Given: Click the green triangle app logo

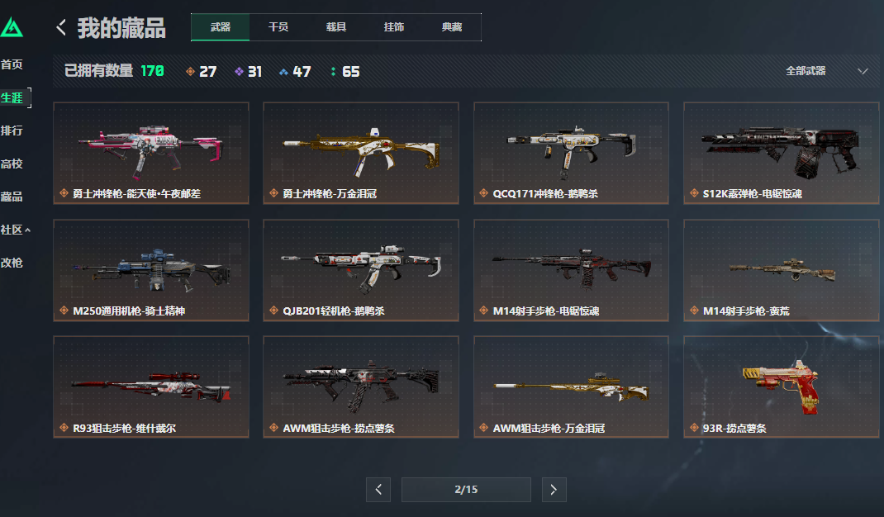Looking at the screenshot, I should (12, 27).
